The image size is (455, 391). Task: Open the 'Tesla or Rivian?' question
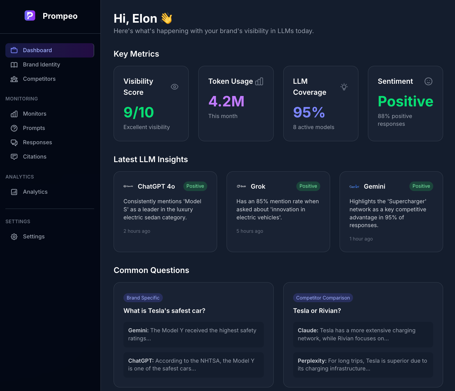pyautogui.click(x=317, y=311)
